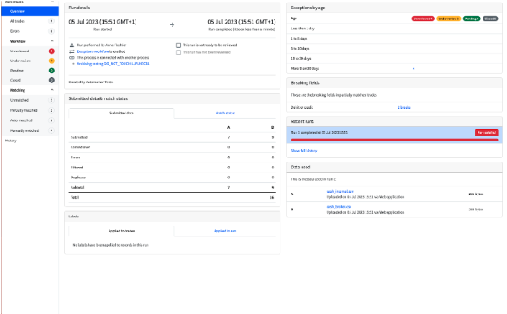Click the Run started date 05 Jul 2023
The height and width of the screenshot is (314, 507).
click(103, 22)
